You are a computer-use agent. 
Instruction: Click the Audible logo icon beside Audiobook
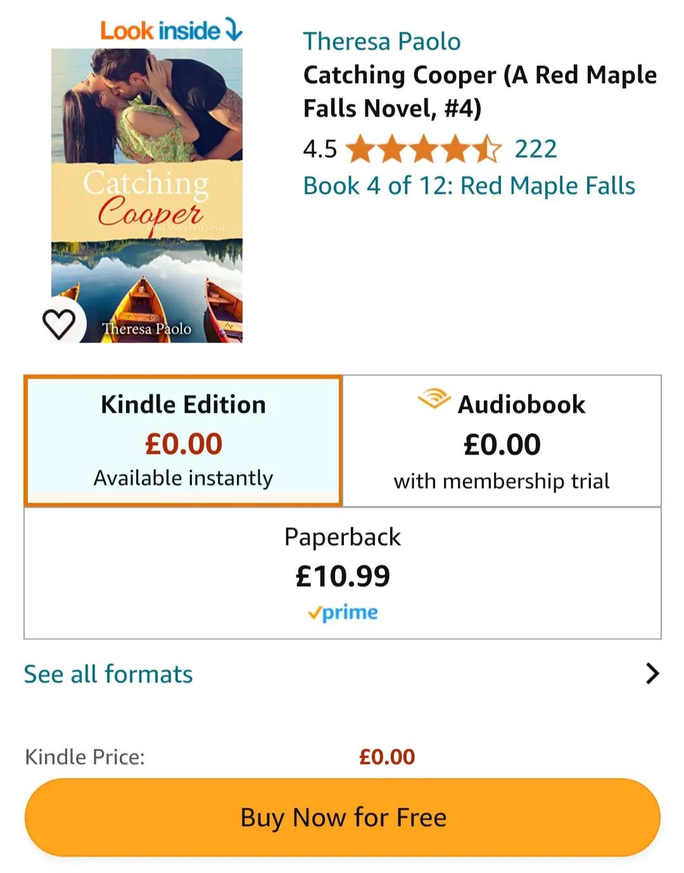pyautogui.click(x=434, y=399)
